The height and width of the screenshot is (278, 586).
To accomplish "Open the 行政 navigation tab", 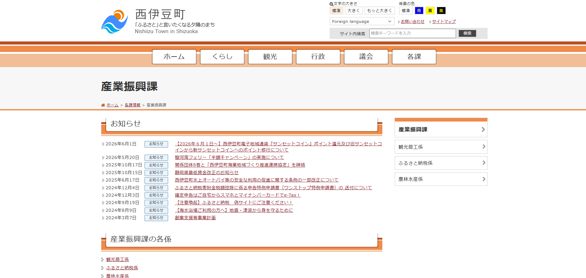I will [318, 57].
